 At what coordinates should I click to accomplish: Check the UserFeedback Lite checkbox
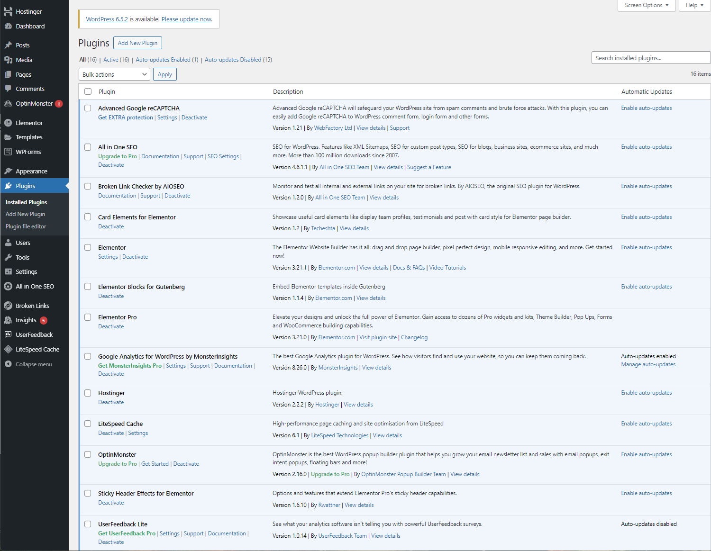coord(88,524)
